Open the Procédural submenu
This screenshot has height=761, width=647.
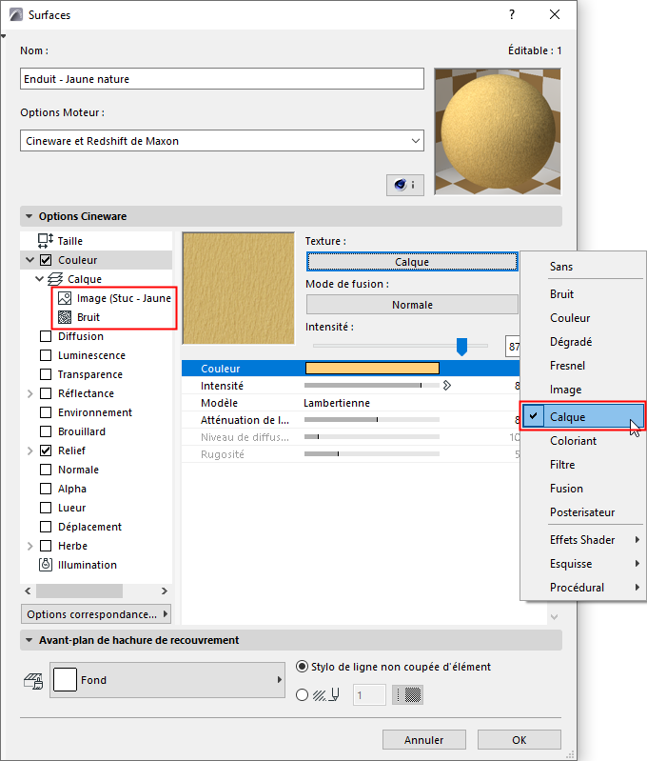[x=583, y=588]
